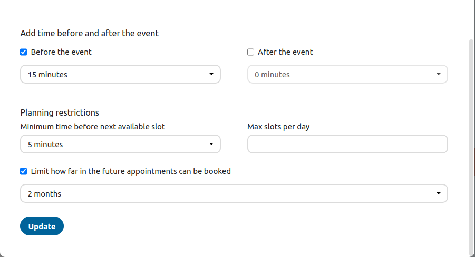Disable the future booking limit checkbox
This screenshot has width=475, height=257.
(x=24, y=171)
